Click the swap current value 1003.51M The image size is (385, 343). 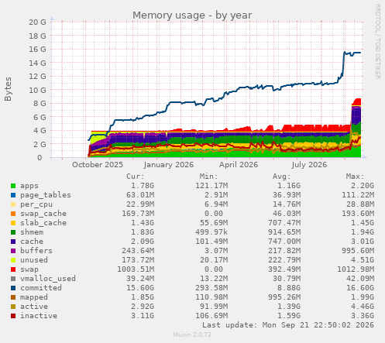coord(136,269)
